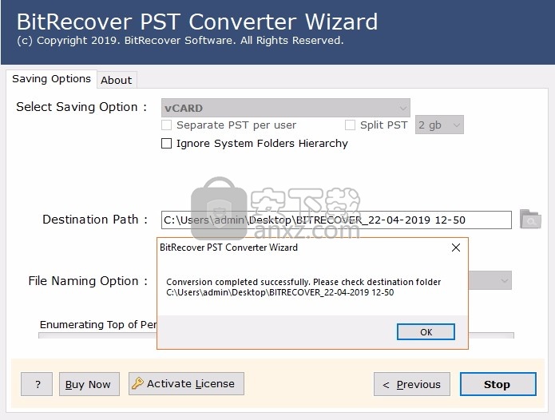
Task: Go back with the Previous button
Action: pyautogui.click(x=412, y=384)
